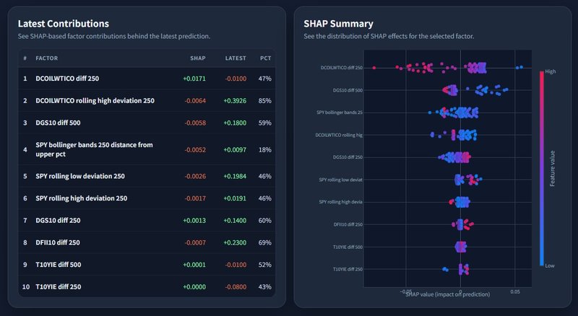The height and width of the screenshot is (316, 578).
Task: Click DGS10 diff 500 chart axis label
Action: (x=348, y=90)
